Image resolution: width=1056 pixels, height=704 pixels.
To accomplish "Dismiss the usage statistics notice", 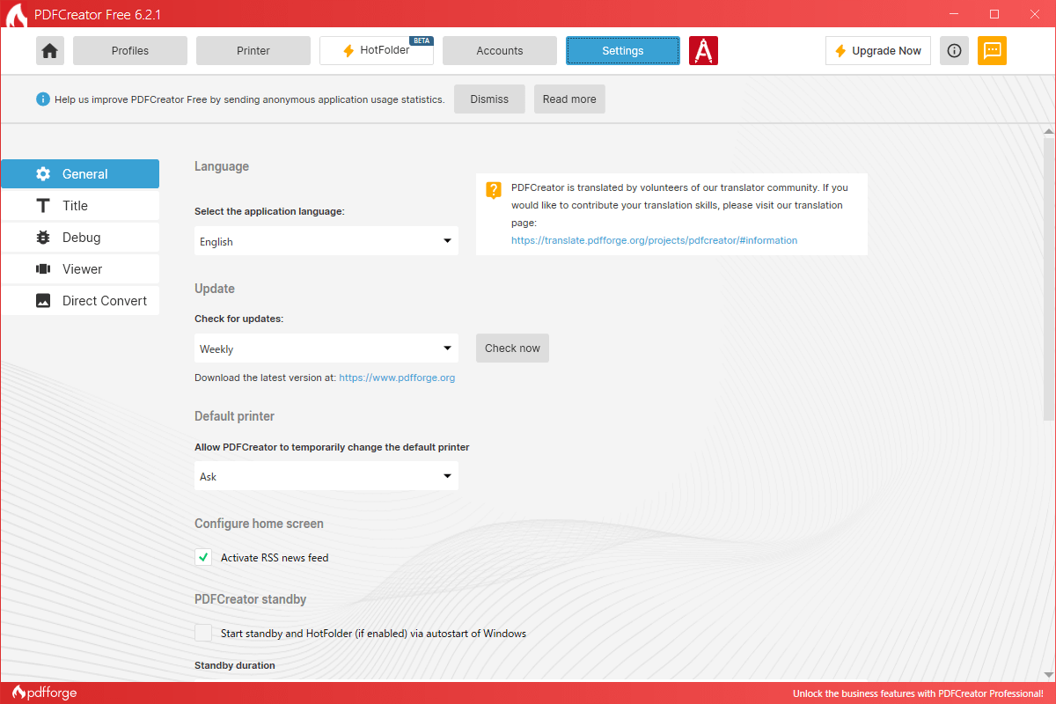I will [489, 99].
